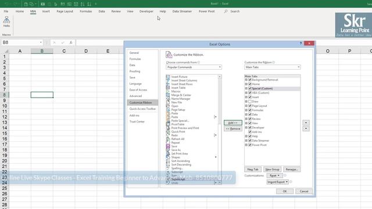Select Paste Special... in commands list

pyautogui.click(x=180, y=121)
